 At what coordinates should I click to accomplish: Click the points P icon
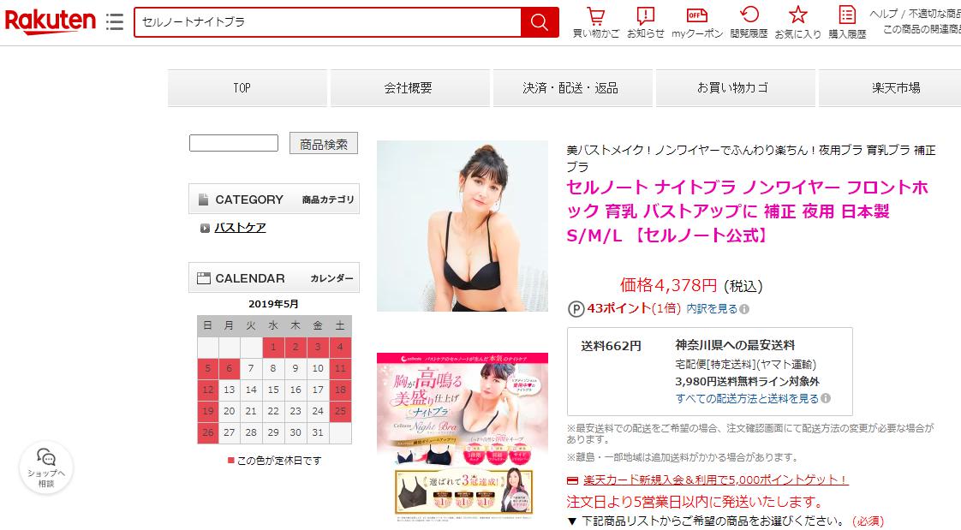click(576, 309)
